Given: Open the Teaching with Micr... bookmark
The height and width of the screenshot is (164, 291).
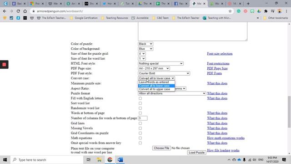Looking at the screenshot, I should click(217, 18).
